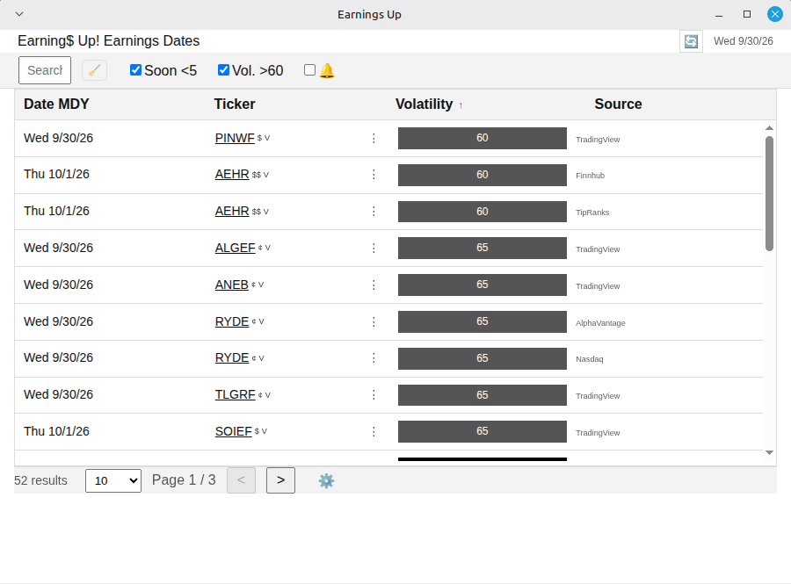
Task: Open the AEHR link in the TipRanks row
Action: coord(232,211)
